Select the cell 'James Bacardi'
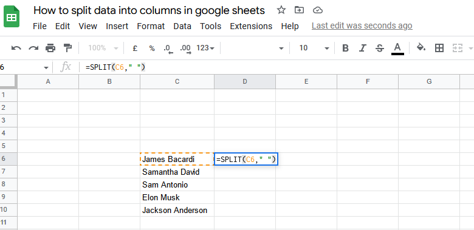Image resolution: width=474 pixels, height=230 pixels. [177, 159]
